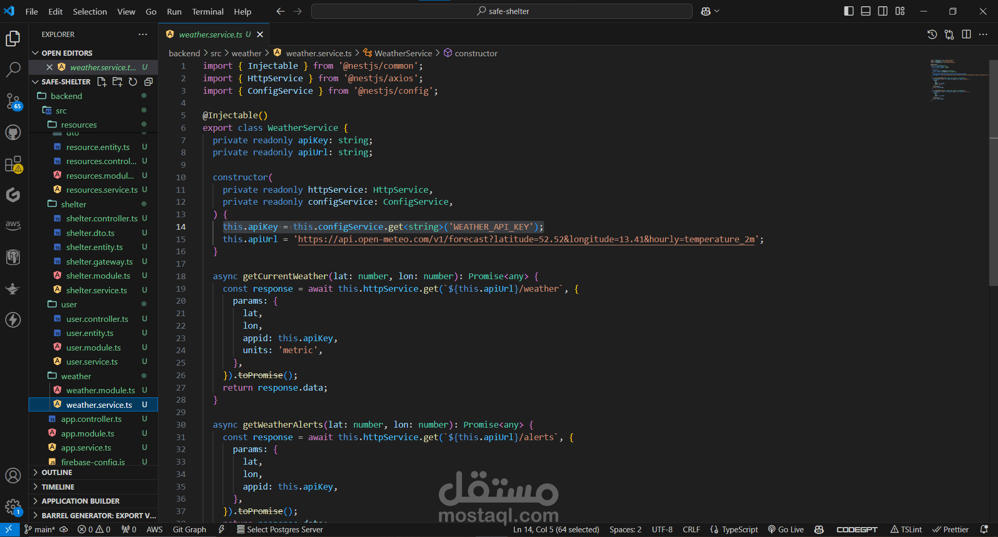998x537 pixels.
Task: Click Prettier in the status bar
Action: [951, 530]
